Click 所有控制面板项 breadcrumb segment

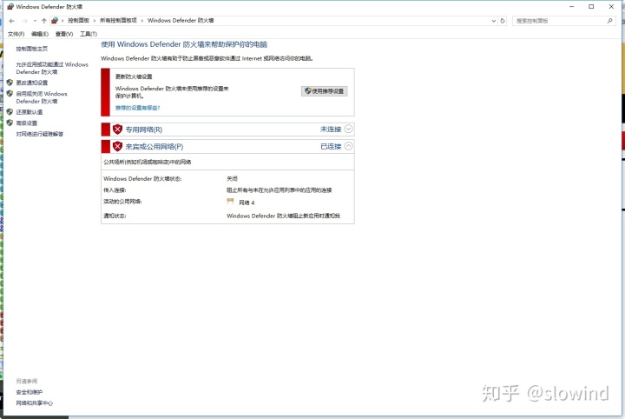coord(118,20)
